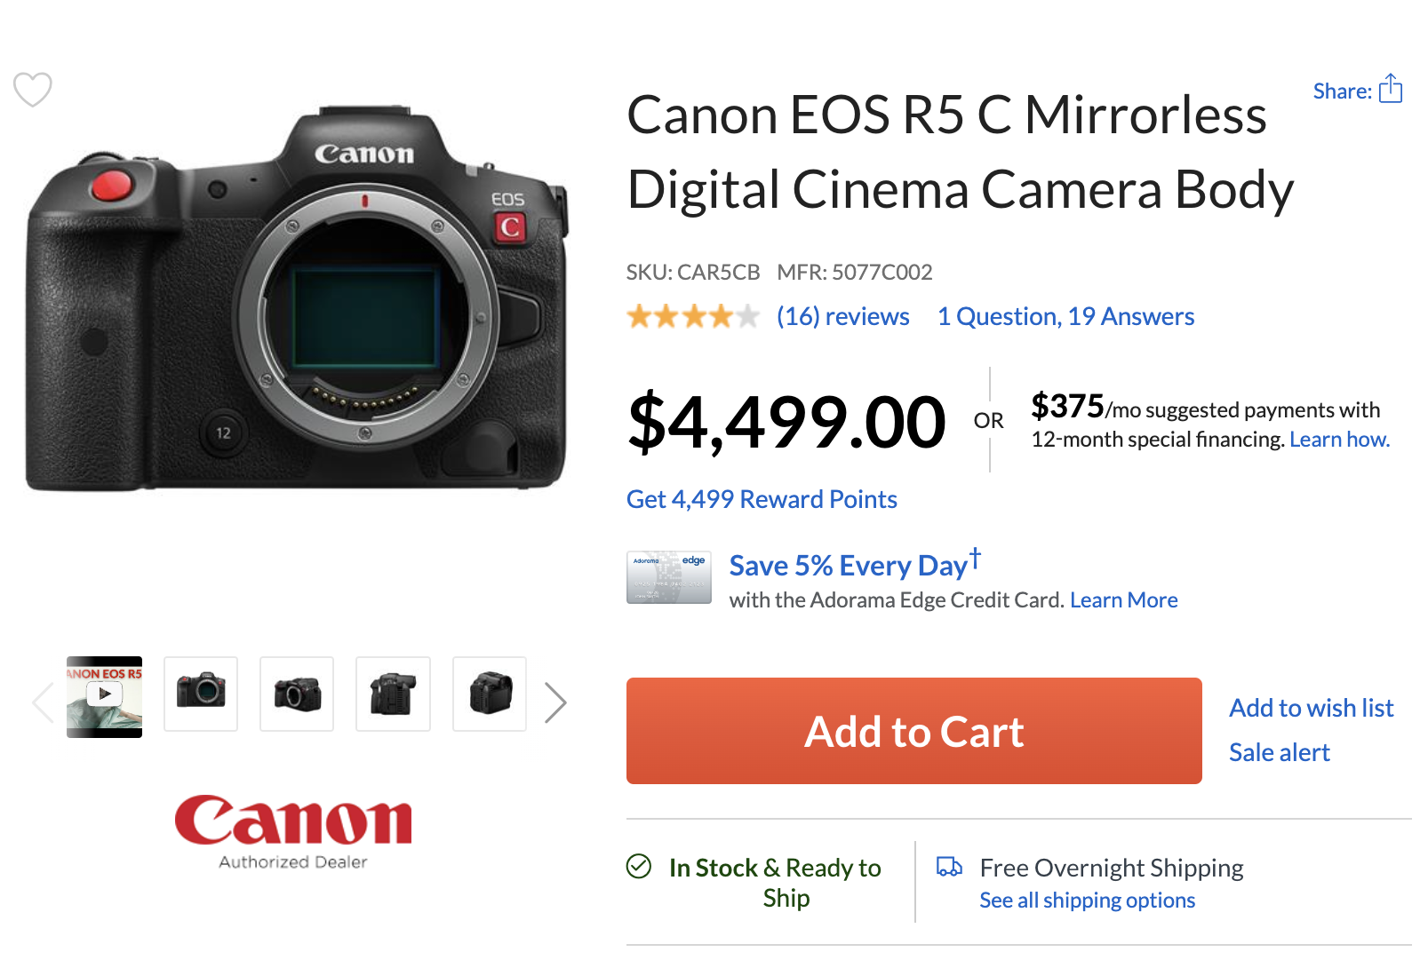The width and height of the screenshot is (1420, 968).
Task: Select the front view camera thumbnail
Action: [x=201, y=694]
